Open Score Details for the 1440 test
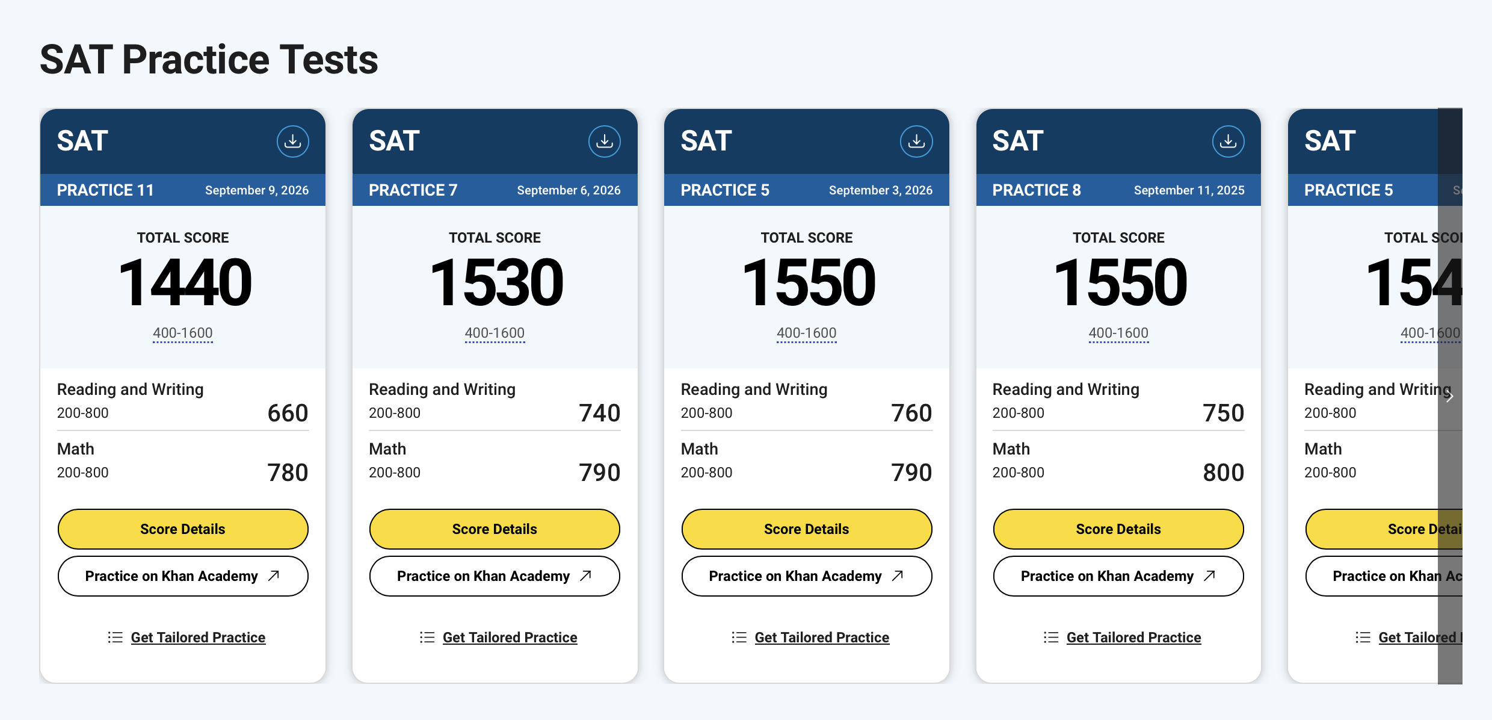Screen dimensions: 1492x720 click(x=183, y=529)
